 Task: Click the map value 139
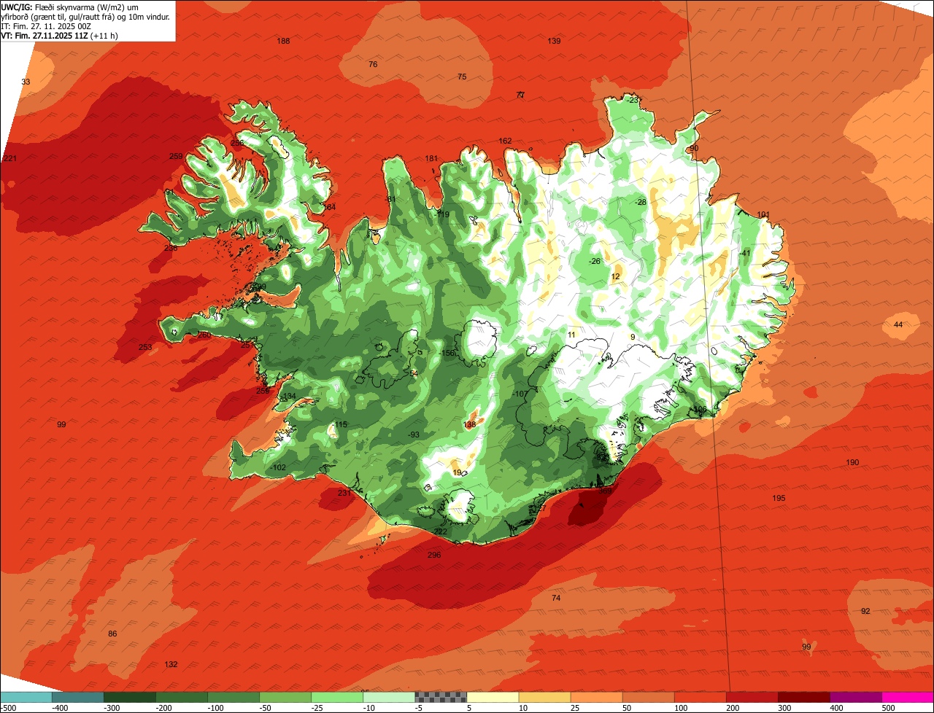554,41
